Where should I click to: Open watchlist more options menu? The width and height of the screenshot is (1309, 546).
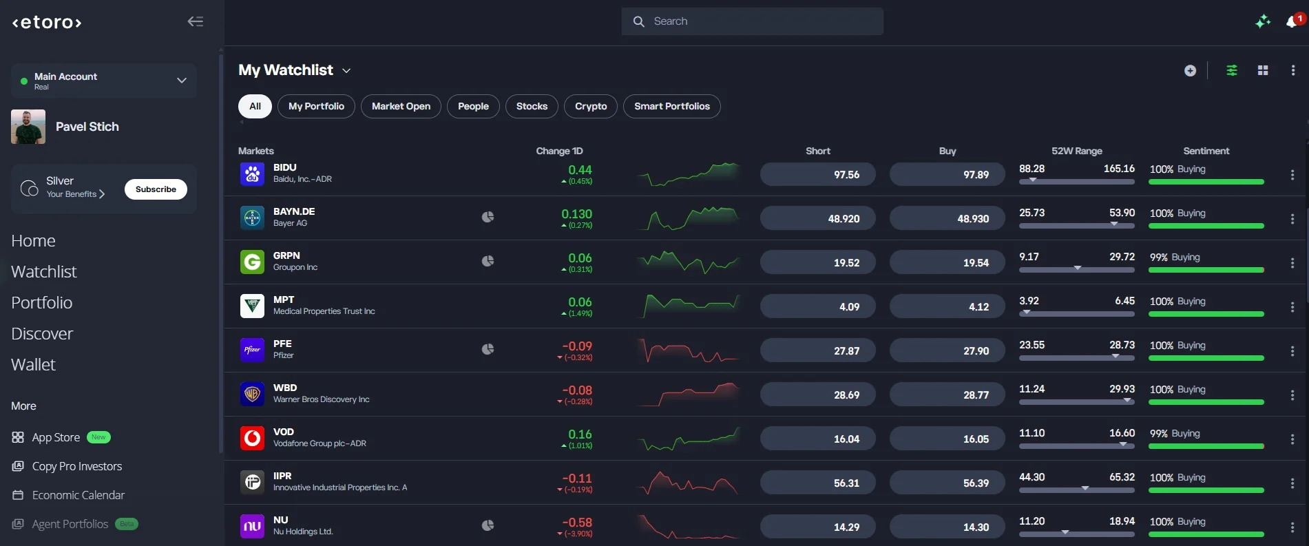pos(1293,70)
